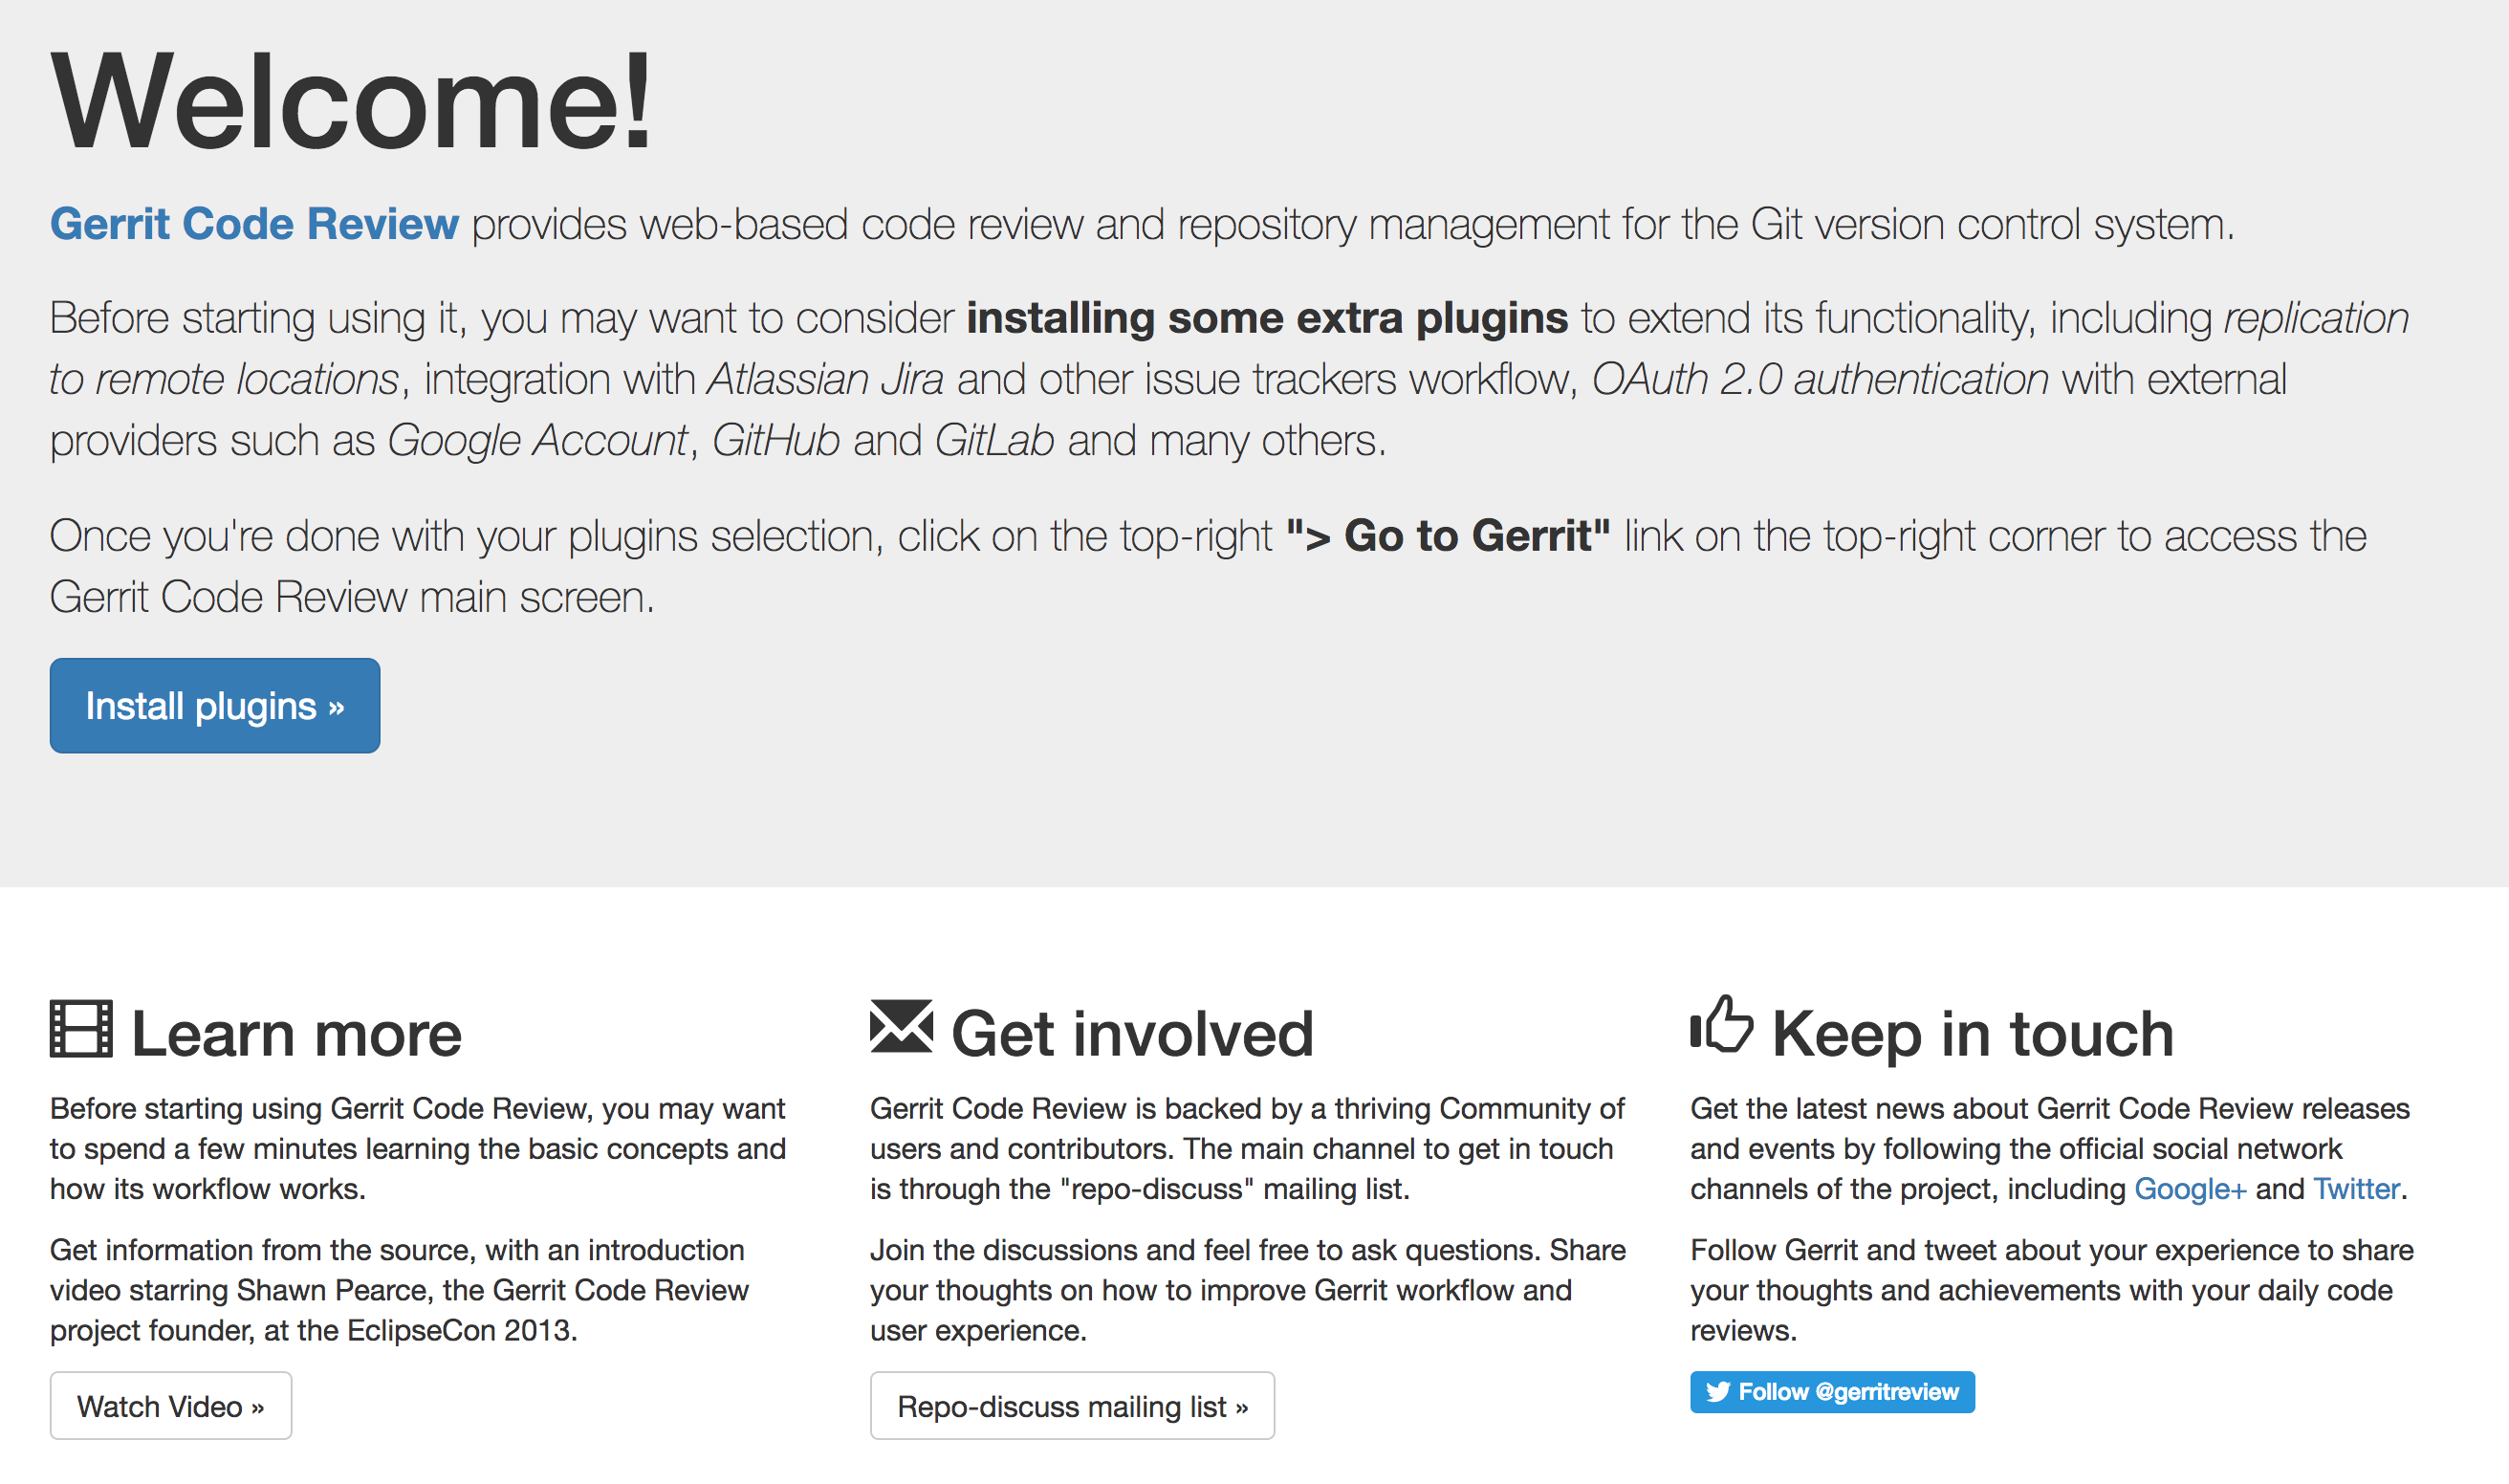Click the Follow @gerritreview label

click(1848, 1392)
